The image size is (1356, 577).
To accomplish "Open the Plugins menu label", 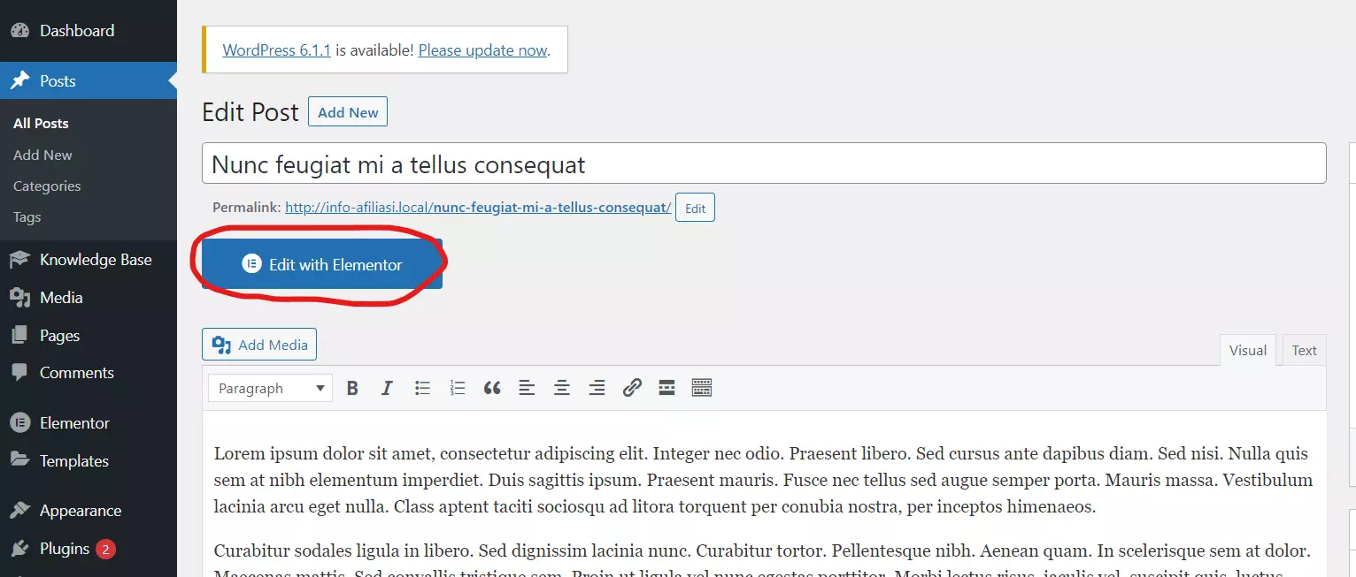I will point(65,549).
